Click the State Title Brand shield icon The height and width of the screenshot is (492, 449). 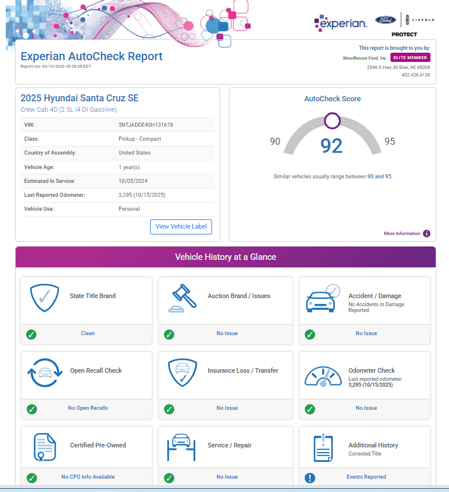pyautogui.click(x=44, y=298)
